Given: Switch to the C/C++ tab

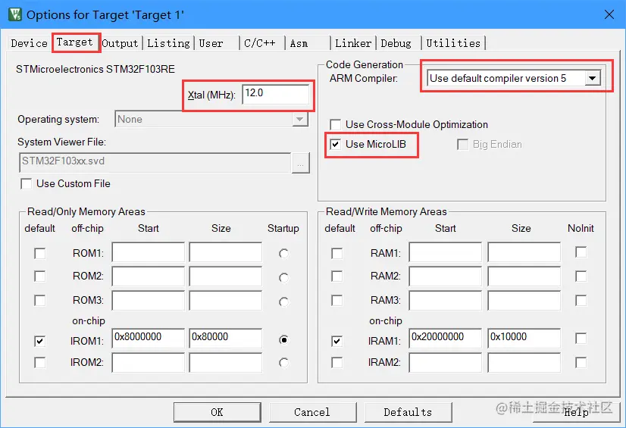Looking at the screenshot, I should tap(262, 43).
